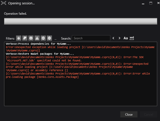This screenshot has height=121, width=160.
Task: Go to the previous search result
Action: click(113, 38)
